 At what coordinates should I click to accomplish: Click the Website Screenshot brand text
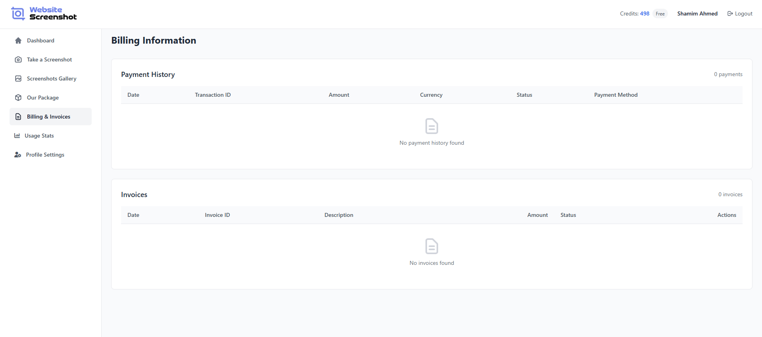[53, 13]
